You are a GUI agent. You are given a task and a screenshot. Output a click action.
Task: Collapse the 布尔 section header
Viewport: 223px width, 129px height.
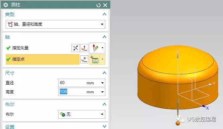click(x=104, y=104)
